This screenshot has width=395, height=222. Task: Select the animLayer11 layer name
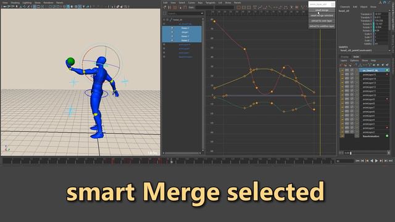369,91
